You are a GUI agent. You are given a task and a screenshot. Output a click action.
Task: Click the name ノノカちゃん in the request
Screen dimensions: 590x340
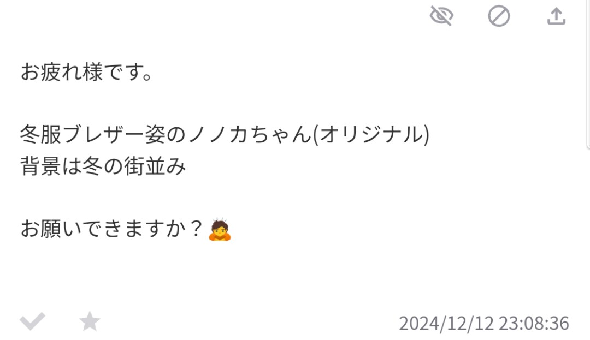[x=250, y=134]
